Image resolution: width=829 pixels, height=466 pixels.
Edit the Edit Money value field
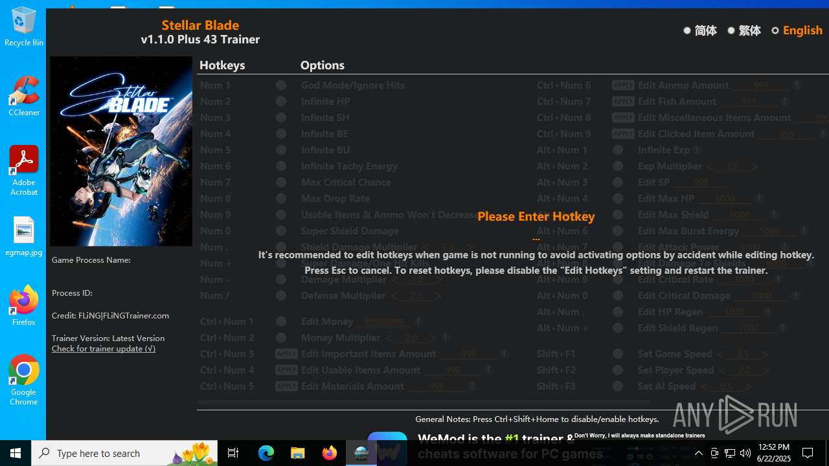(385, 322)
